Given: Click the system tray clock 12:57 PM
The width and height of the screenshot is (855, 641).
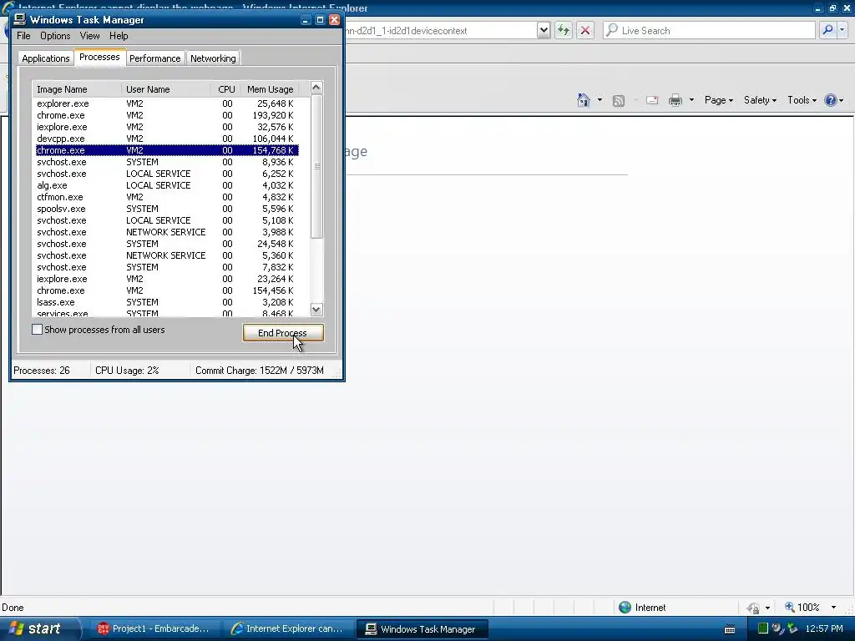Looking at the screenshot, I should pyautogui.click(x=824, y=628).
